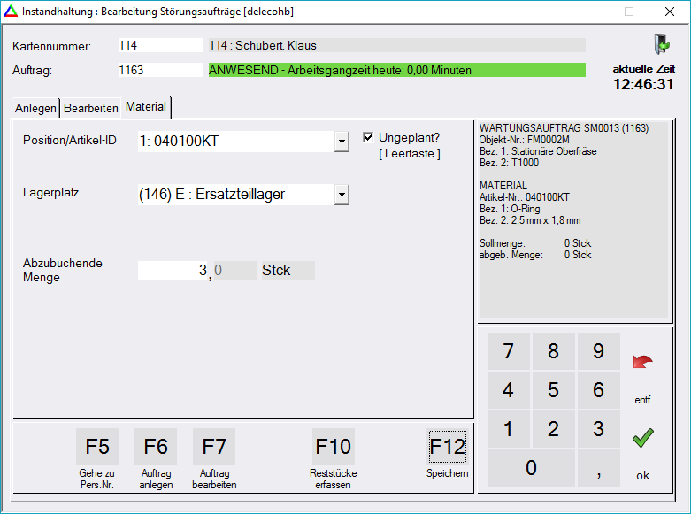This screenshot has height=514, width=691.
Task: Confirm with the green checkmark icon
Action: [x=642, y=437]
